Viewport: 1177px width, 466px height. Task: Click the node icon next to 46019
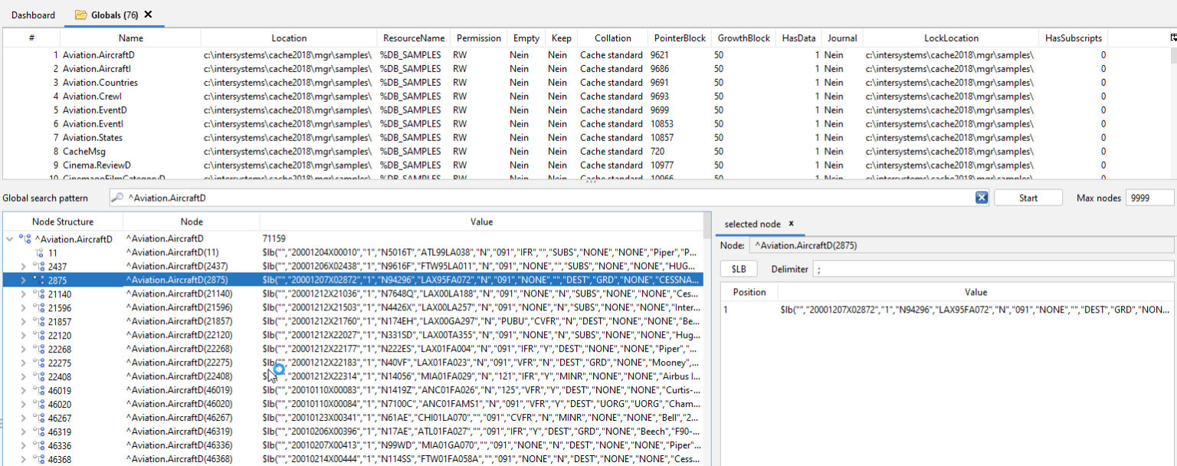click(x=39, y=390)
